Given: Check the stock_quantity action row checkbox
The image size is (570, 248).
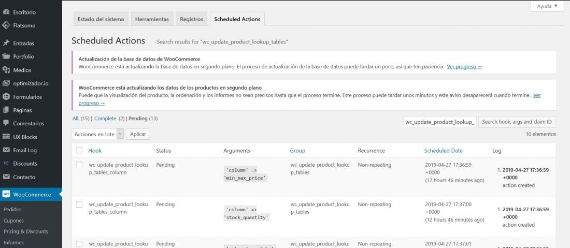Looking at the screenshot, I should tap(79, 205).
